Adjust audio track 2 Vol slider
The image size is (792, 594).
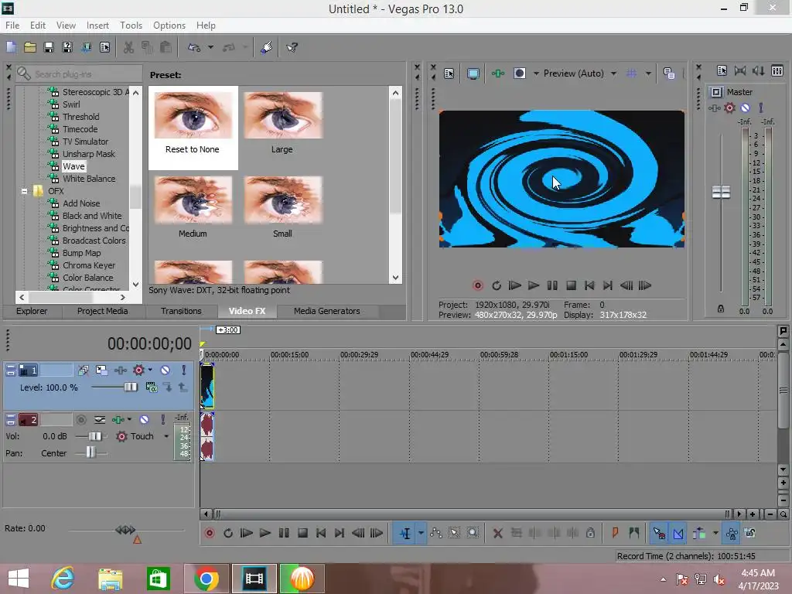click(94, 436)
